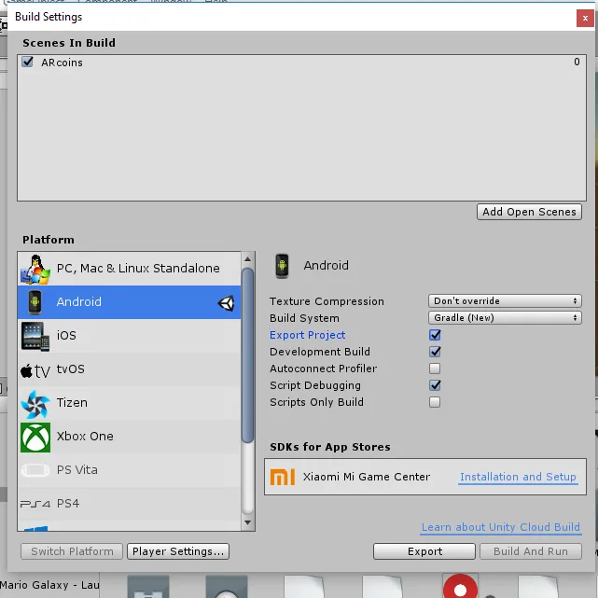The height and width of the screenshot is (598, 598).
Task: Open Learn about Unity Cloud Build link
Action: click(x=501, y=527)
